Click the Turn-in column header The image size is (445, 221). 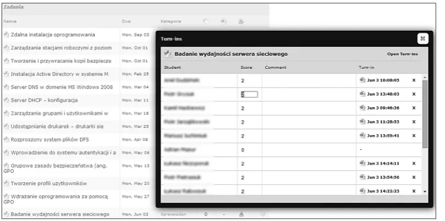click(367, 67)
